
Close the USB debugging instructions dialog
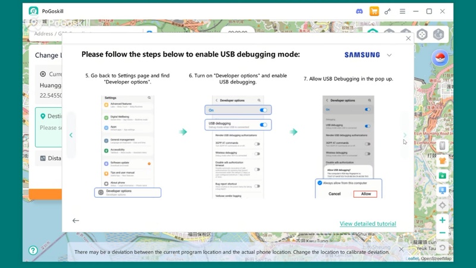[x=408, y=38]
